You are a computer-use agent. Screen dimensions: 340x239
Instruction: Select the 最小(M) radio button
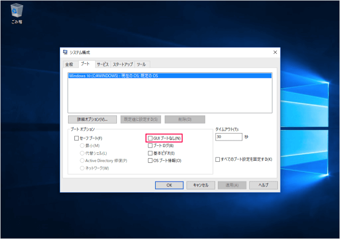pos(82,145)
